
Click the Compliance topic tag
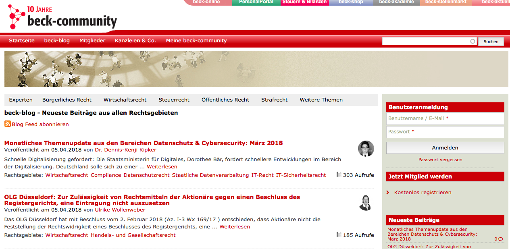pos(106,175)
